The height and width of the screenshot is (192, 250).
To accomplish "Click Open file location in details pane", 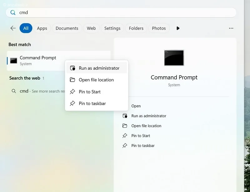I will [x=146, y=126].
